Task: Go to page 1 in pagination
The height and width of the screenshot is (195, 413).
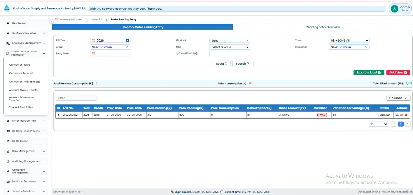Action: 401,124
